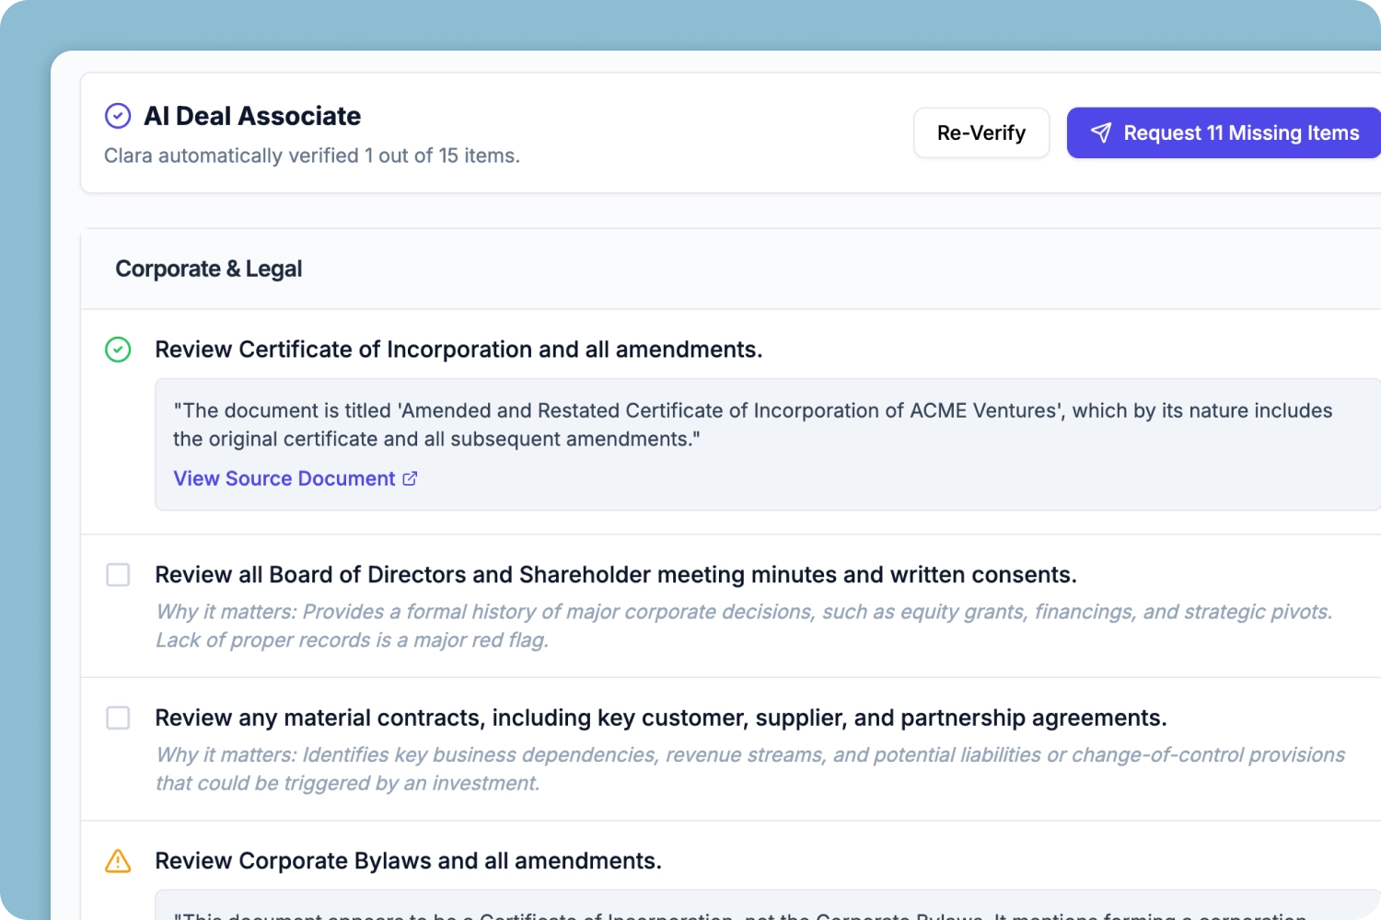The image size is (1381, 920).
Task: Click Request 11 Missing Items button
Action: tap(1224, 132)
